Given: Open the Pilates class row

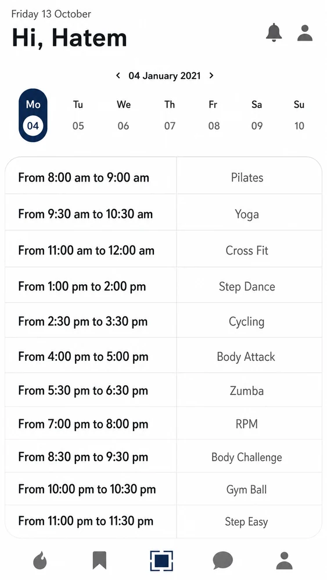Looking at the screenshot, I should [x=163, y=177].
